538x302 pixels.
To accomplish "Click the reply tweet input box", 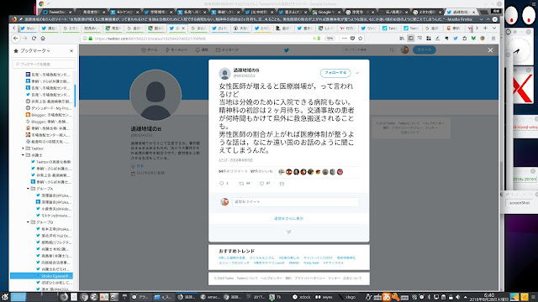I will pyautogui.click(x=296, y=201).
